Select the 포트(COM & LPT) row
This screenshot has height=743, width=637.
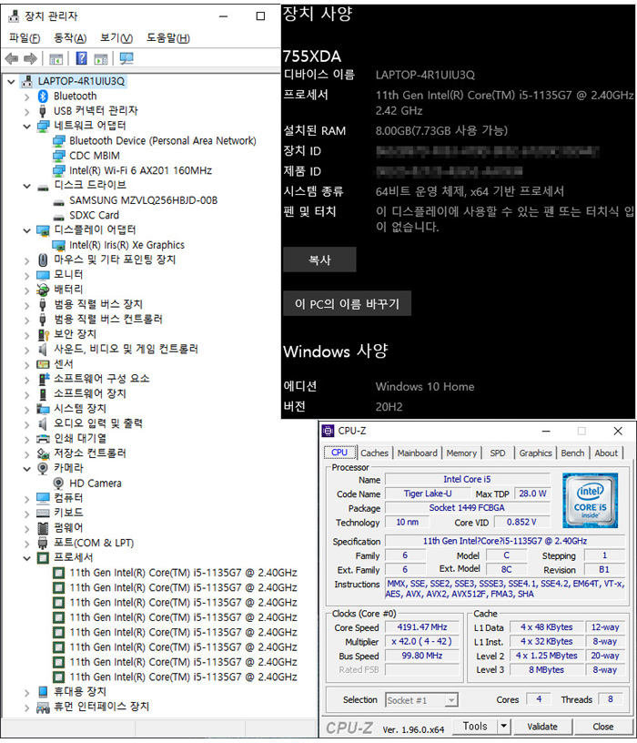[x=94, y=543]
